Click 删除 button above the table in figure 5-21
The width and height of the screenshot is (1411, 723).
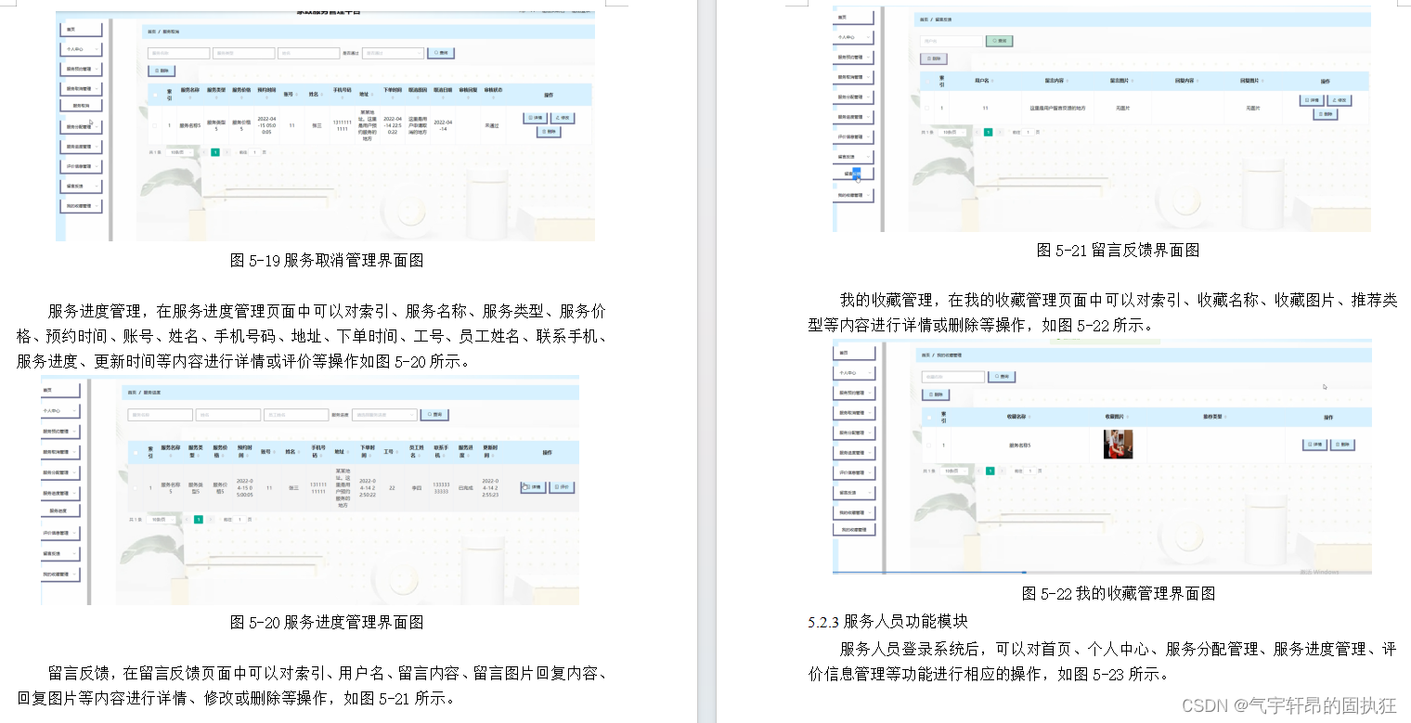[934, 58]
